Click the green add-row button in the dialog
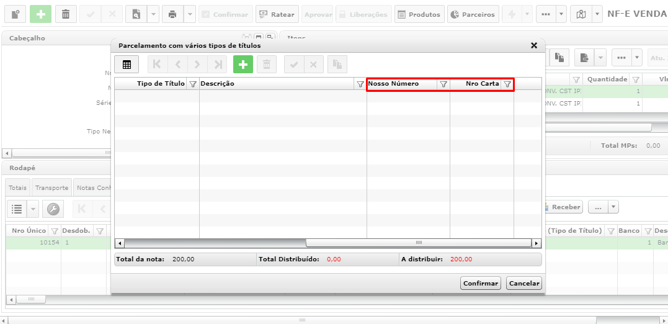668x324 pixels. pyautogui.click(x=243, y=65)
